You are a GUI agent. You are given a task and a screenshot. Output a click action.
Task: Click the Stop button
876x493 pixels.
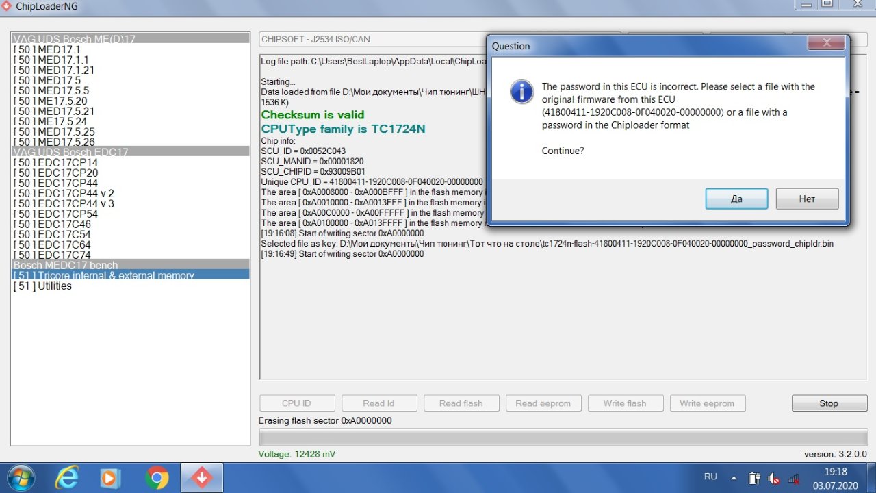[828, 403]
